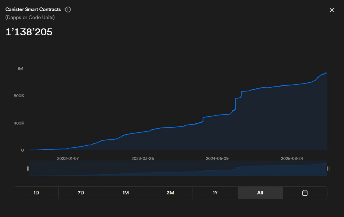Click the All time range button
This screenshot has width=344, height=217.
point(260,193)
